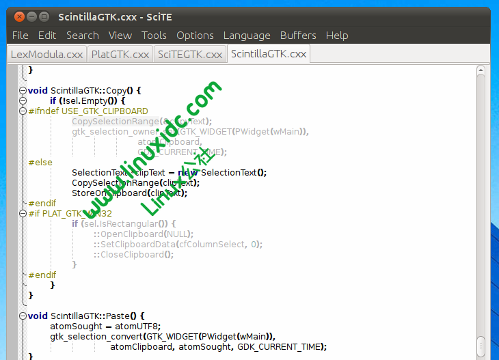The image size is (499, 360).
Task: Open the View menu
Action: coord(120,36)
